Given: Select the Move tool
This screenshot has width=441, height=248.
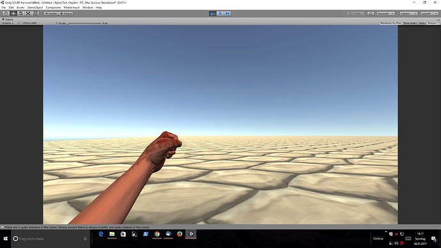Looking at the screenshot, I should (x=13, y=13).
